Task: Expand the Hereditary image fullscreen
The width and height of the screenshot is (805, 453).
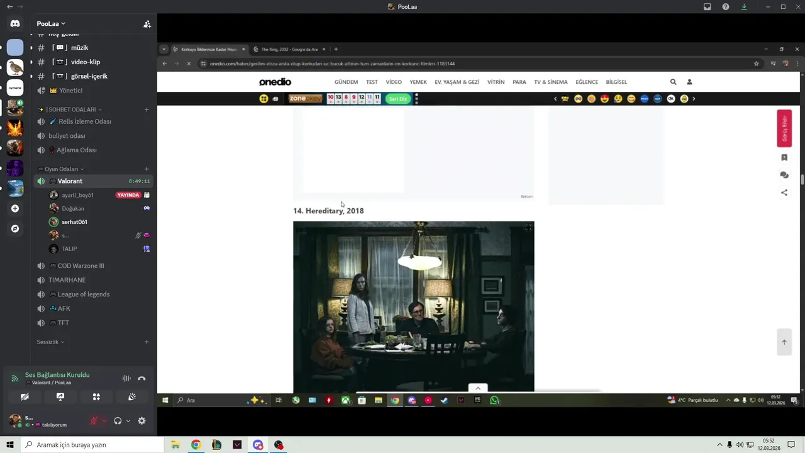Action: [x=528, y=228]
